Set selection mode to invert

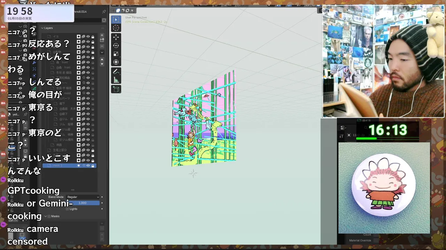pos(127,11)
